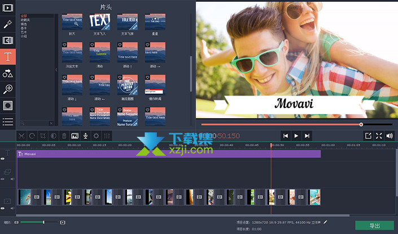Image resolution: width=398 pixels, height=234 pixels.
Task: Open the Stickers and shapes tab
Action: [x=7, y=73]
